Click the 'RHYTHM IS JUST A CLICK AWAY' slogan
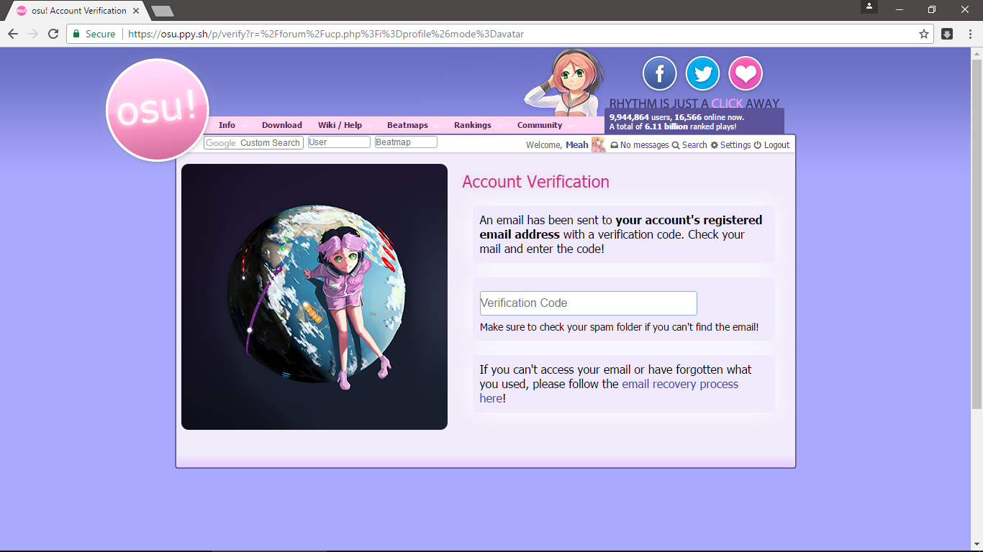This screenshot has width=983, height=552. (694, 103)
